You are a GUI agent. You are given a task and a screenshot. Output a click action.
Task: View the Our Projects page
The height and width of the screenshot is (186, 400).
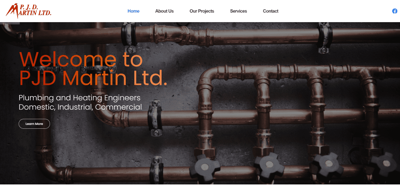(202, 11)
